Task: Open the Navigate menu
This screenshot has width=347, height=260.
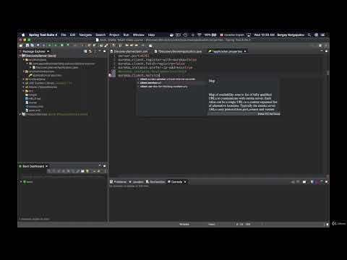Action: 85,35
